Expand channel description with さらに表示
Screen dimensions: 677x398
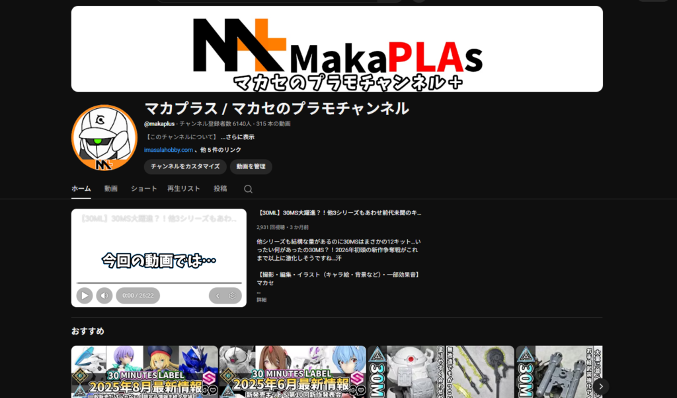pyautogui.click(x=237, y=137)
